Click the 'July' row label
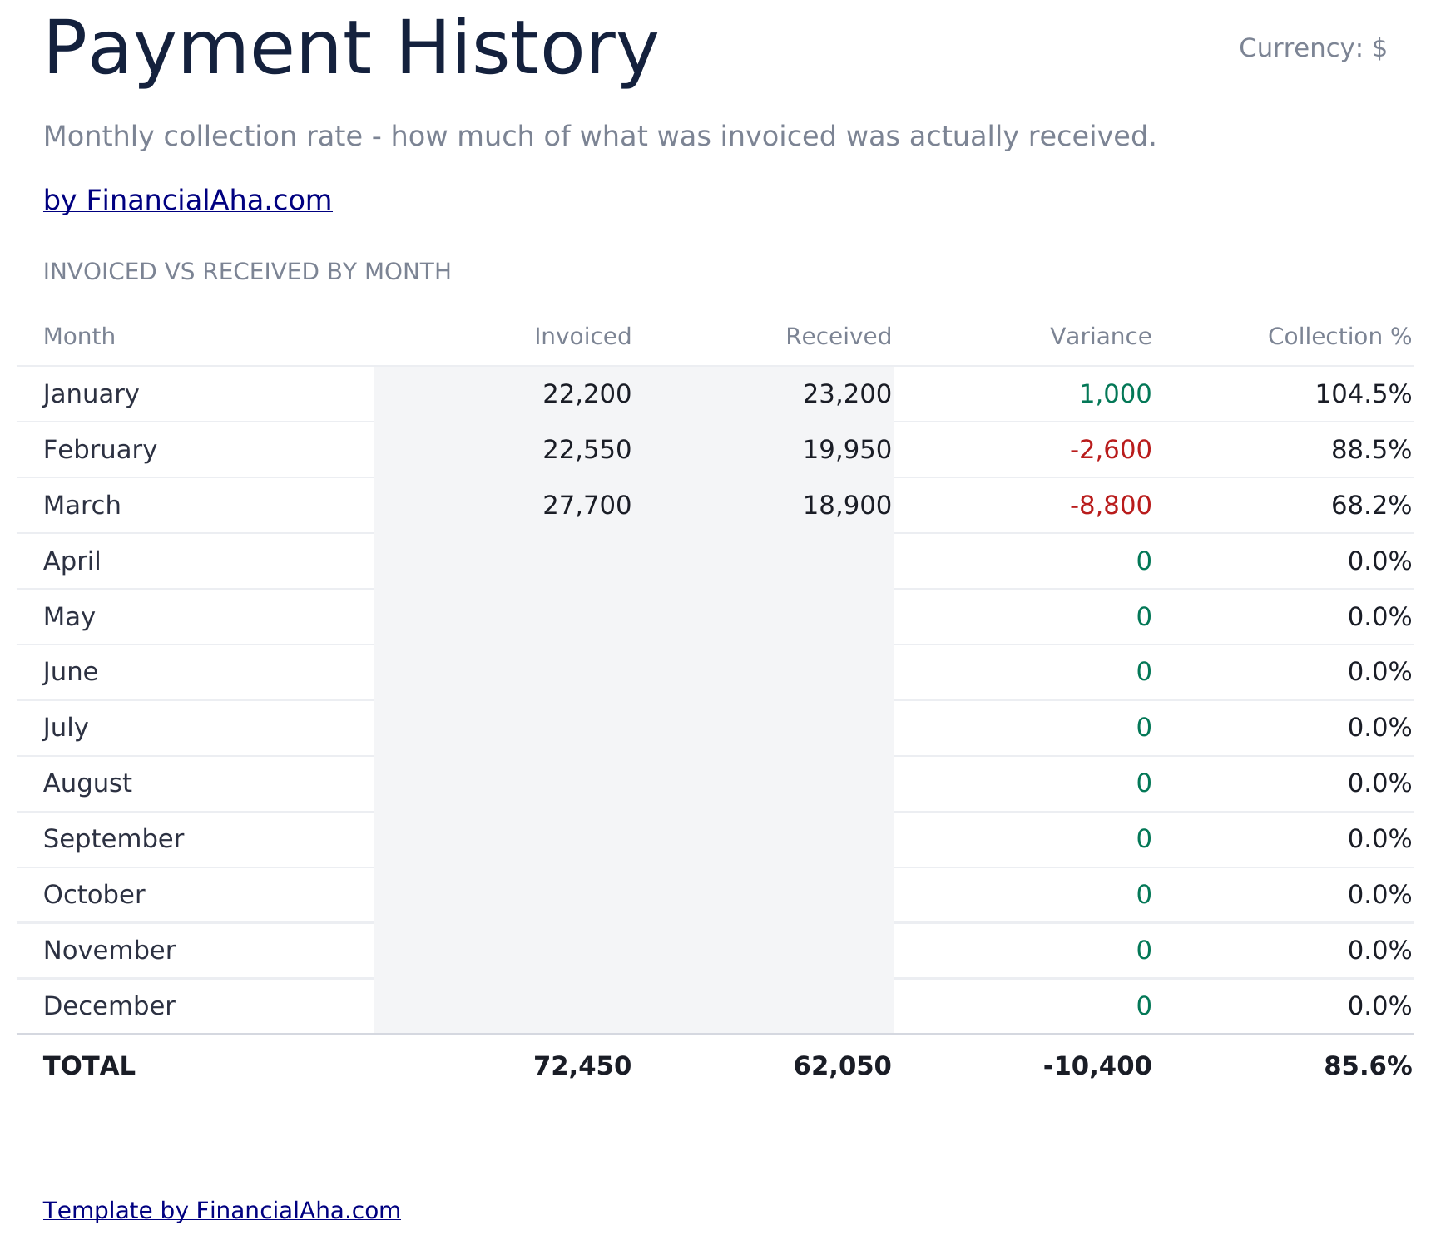 click(x=65, y=728)
